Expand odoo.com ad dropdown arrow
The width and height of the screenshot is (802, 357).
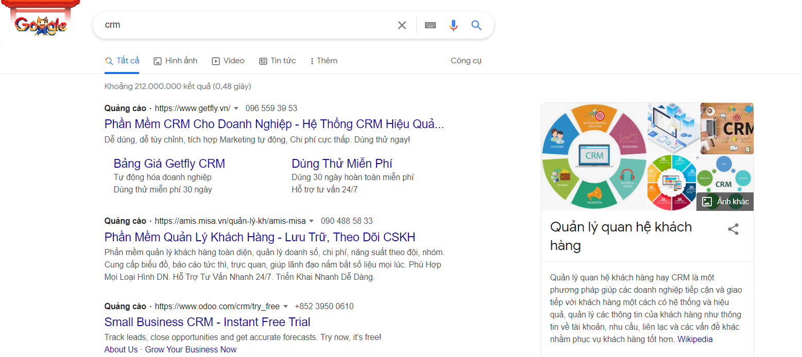[285, 307]
